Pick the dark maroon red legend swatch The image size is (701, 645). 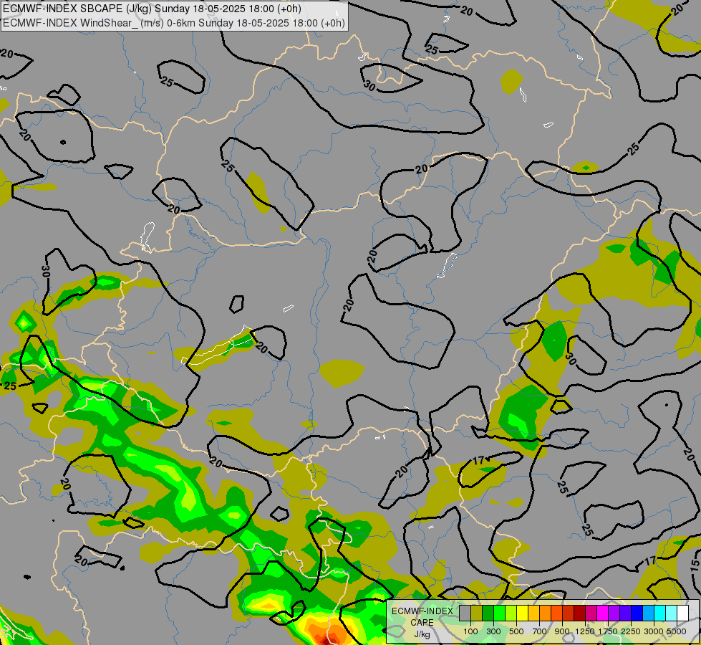580,613
